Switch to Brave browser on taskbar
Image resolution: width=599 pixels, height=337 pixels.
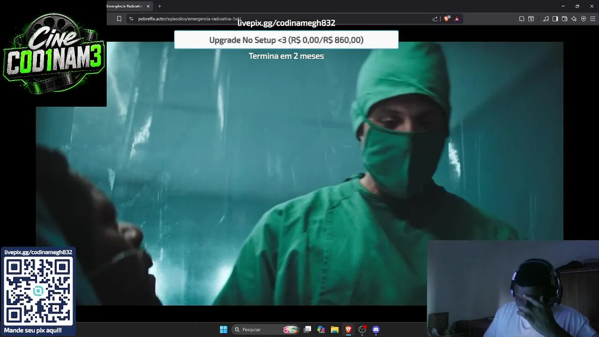pos(348,330)
